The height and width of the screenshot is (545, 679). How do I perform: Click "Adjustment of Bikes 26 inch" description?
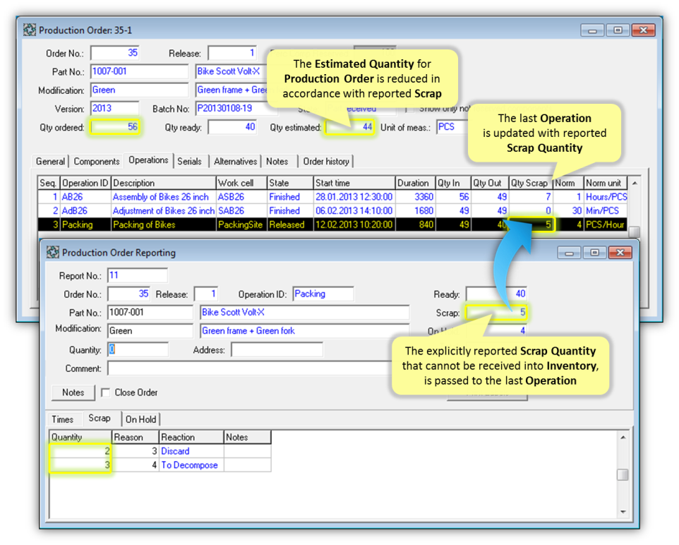point(164,210)
